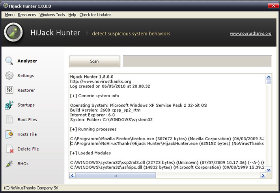This screenshot has width=280, height=193.
Task: Open the Hosts File label
Action: coord(27,134)
